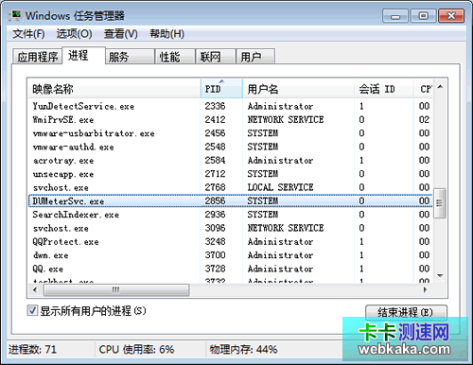
Task: Select the unsecapp.exe process
Action: (x=230, y=174)
